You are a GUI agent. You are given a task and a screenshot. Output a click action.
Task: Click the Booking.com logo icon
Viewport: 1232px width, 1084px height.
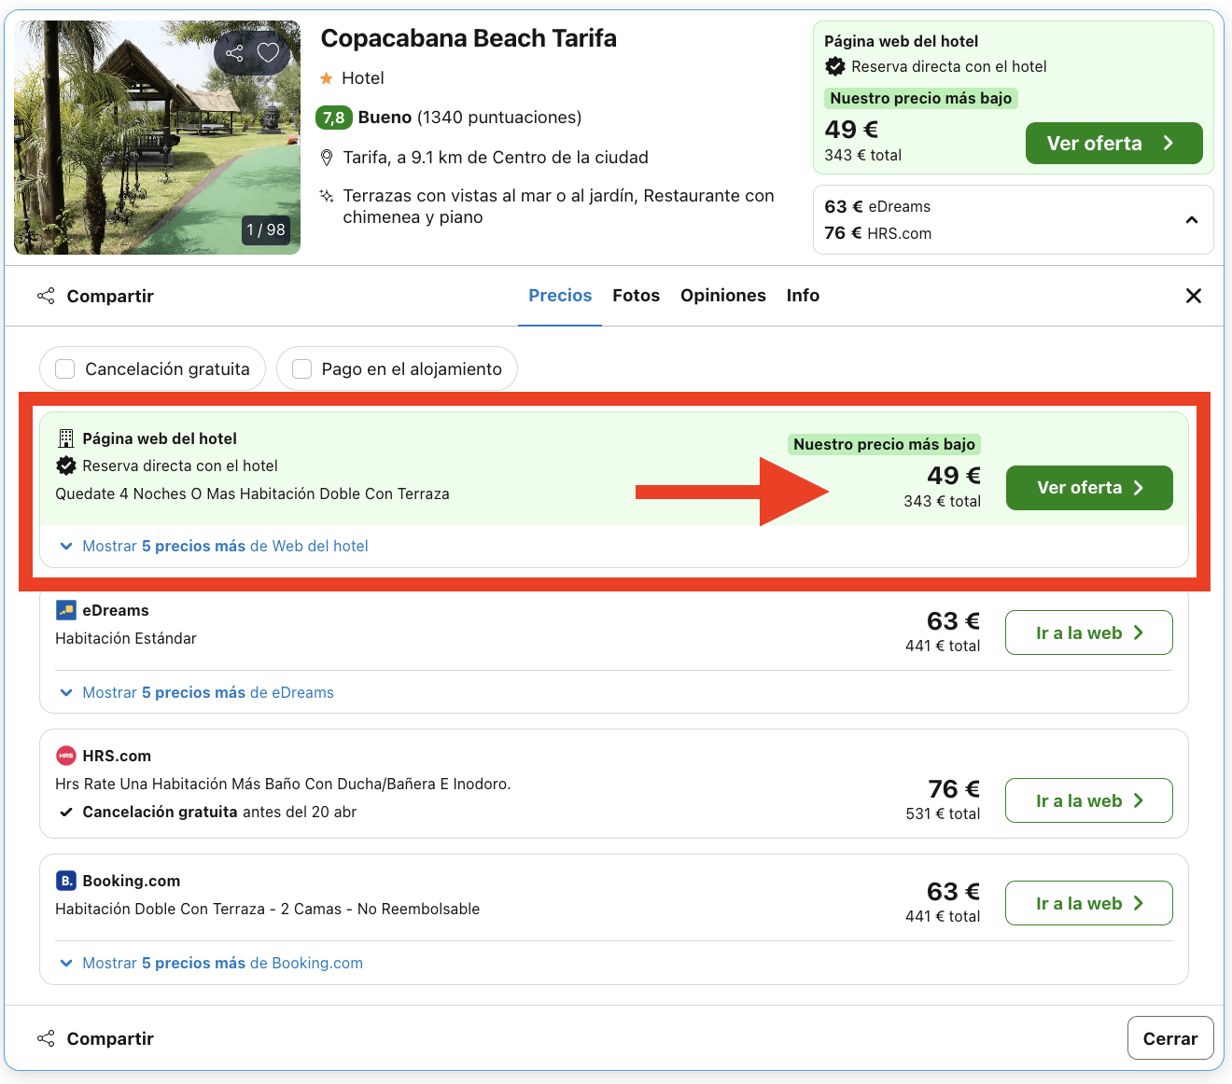(66, 881)
